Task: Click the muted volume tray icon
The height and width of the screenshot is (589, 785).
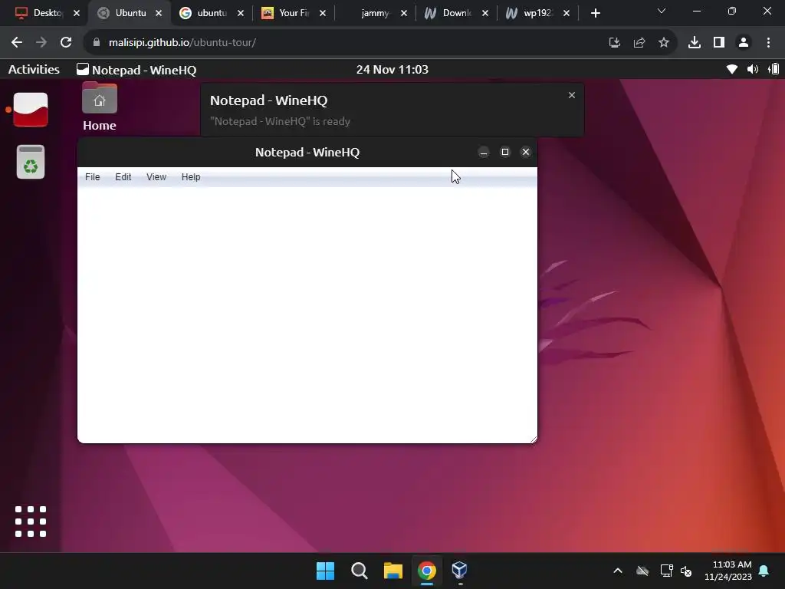Action: tap(686, 571)
